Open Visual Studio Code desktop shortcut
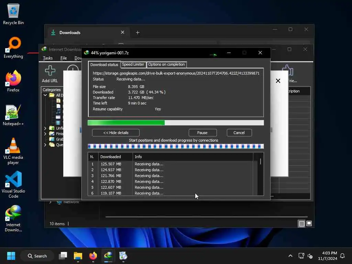352x264 pixels. coord(13,185)
